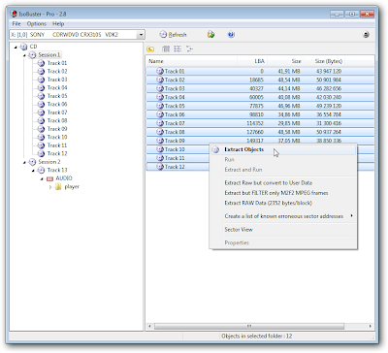This screenshot has width=388, height=353.
Task: Click the horizontal scrollbar in the list pane
Action: click(249, 326)
